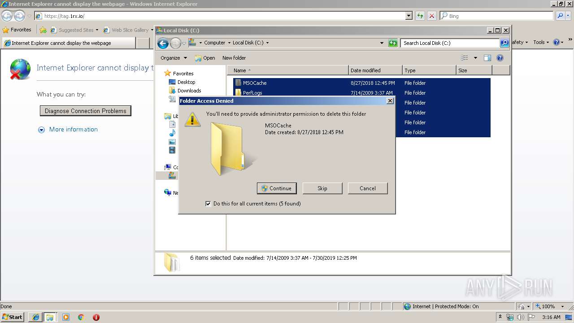This screenshot has height=323, width=574.
Task: Open view options dropdown arrow
Action: coord(475,58)
